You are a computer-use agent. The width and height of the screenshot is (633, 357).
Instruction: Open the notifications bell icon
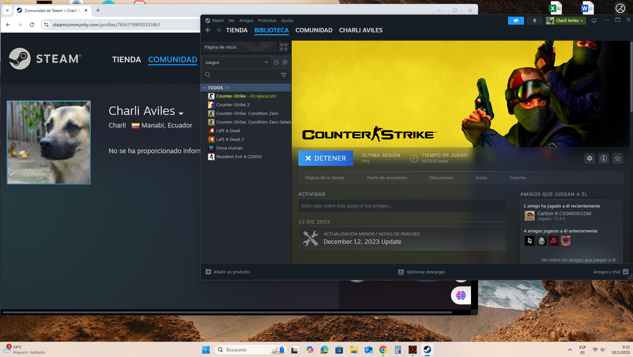pyautogui.click(x=535, y=21)
